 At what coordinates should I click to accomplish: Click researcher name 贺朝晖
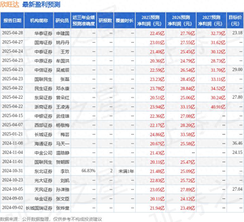pos(63,162)
